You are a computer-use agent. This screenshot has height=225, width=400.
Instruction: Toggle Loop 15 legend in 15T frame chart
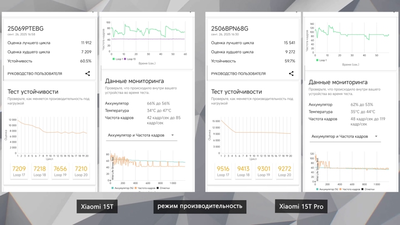tap(130, 59)
